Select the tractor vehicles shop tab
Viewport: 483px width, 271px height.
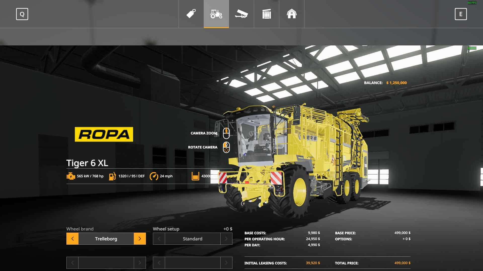pos(216,14)
